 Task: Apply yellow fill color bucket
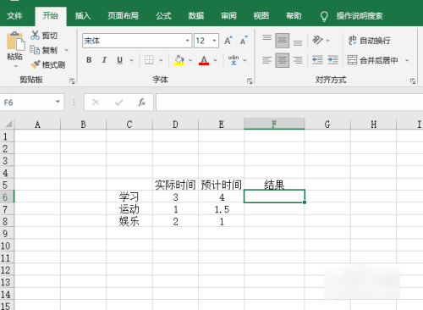tap(179, 60)
